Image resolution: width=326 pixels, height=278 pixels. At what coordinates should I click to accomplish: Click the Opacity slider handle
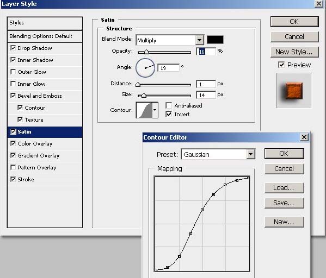146,52
